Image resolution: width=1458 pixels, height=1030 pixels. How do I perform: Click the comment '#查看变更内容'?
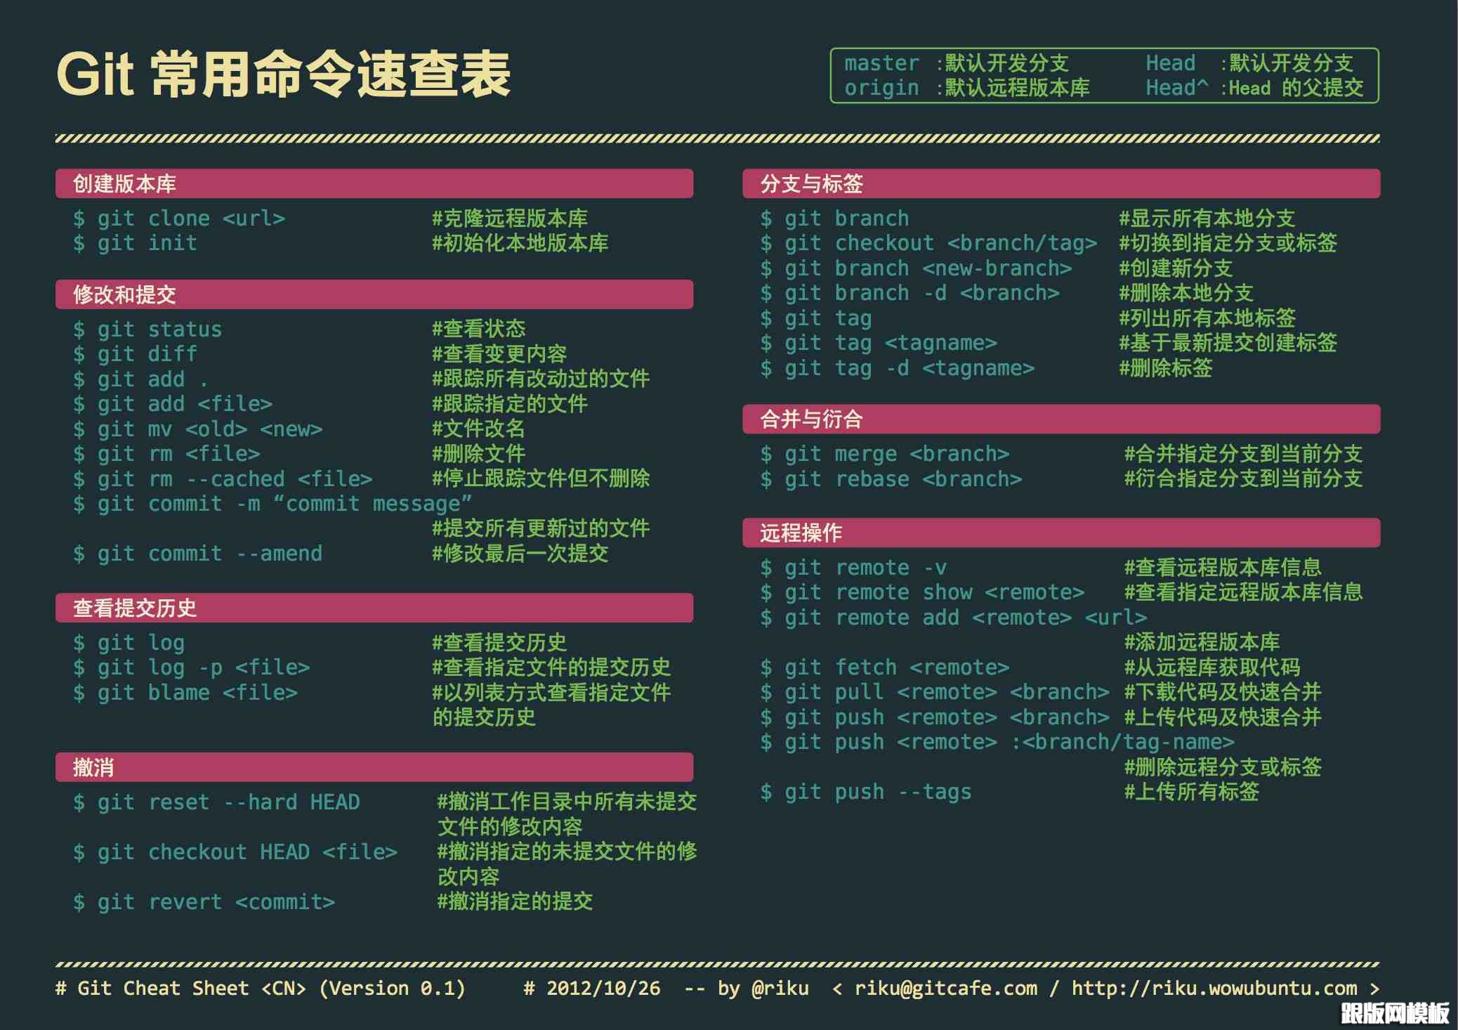[x=499, y=354]
